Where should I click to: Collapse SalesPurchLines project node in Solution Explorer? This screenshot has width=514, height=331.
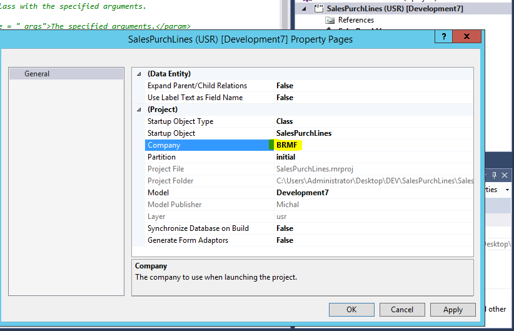tap(304, 9)
